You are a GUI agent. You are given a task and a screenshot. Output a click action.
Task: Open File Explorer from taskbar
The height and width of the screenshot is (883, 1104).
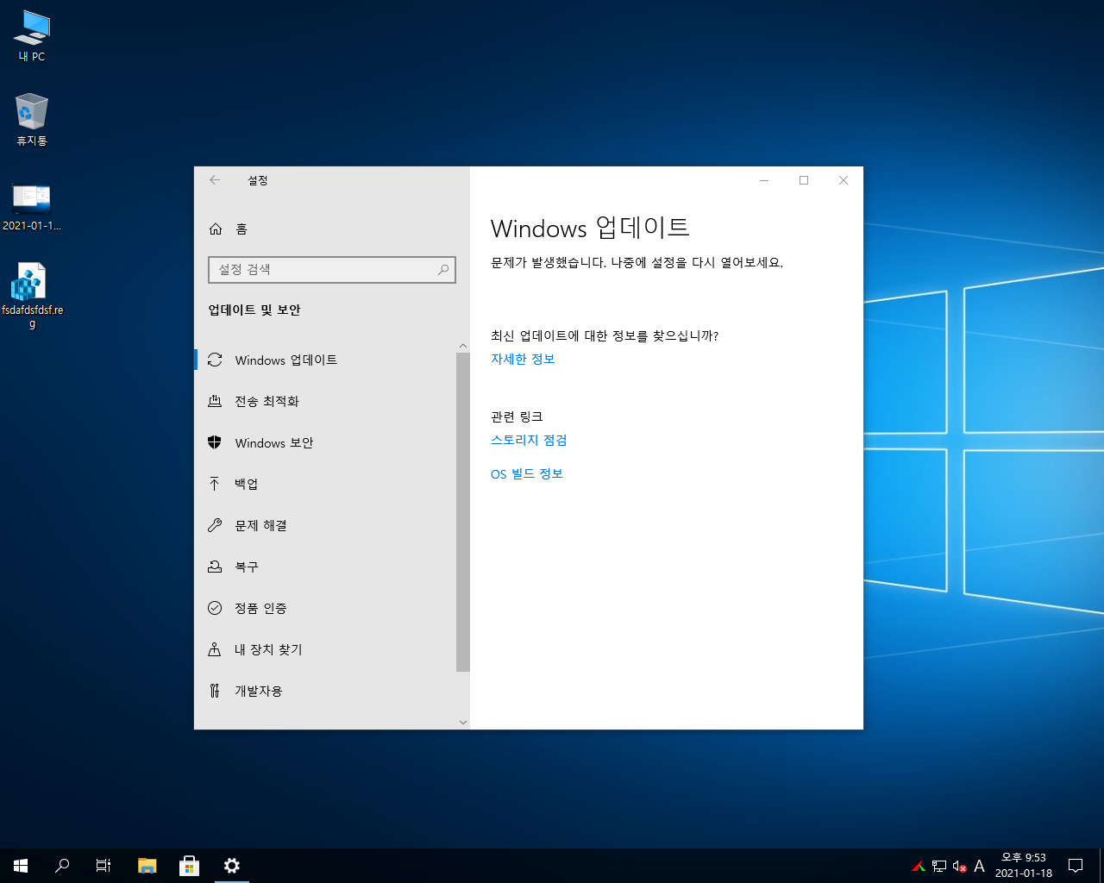pos(147,866)
